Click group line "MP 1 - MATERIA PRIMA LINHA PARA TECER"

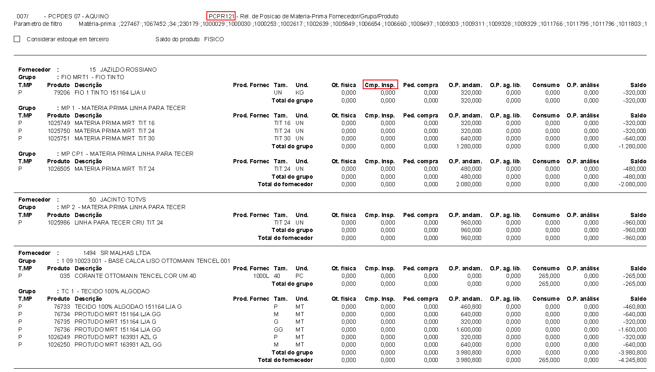(123, 108)
